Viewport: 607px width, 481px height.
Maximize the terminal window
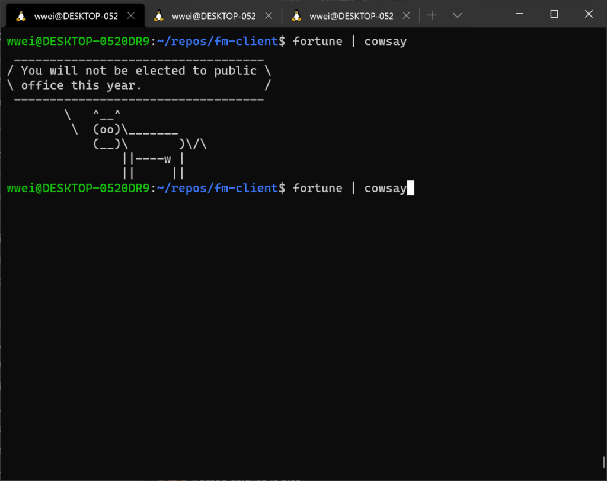tap(554, 14)
